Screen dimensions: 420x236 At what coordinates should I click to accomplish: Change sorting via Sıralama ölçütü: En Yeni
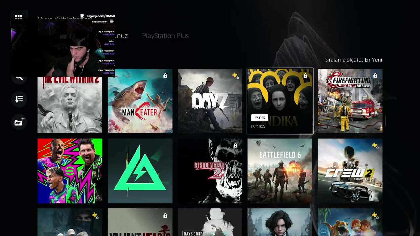353,60
